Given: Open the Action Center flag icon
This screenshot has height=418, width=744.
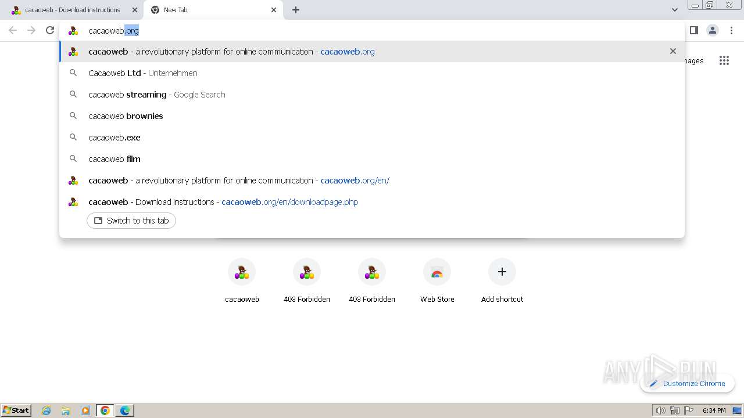Looking at the screenshot, I should coord(689,410).
